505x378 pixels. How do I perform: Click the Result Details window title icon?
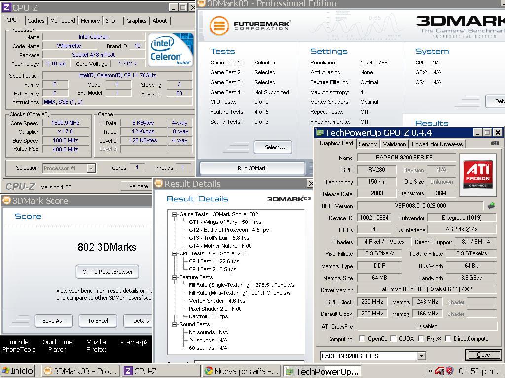158,184
